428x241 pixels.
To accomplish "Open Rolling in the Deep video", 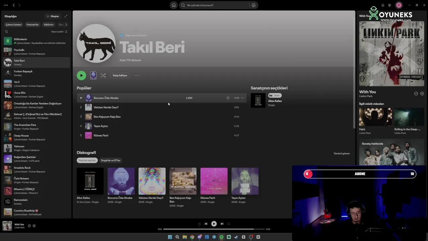I will [409, 117].
